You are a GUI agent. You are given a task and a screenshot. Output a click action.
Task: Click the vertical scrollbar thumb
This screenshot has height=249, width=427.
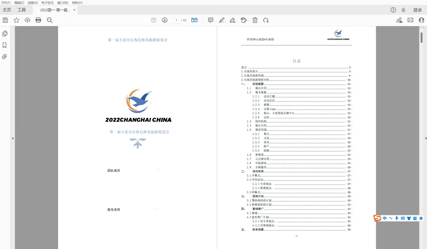[421, 37]
